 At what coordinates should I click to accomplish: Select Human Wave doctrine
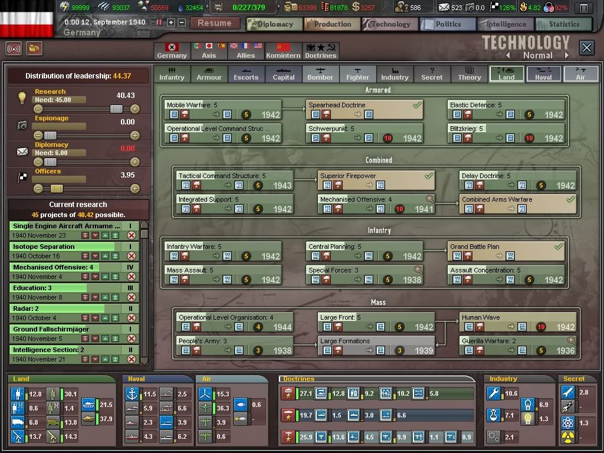pos(518,323)
